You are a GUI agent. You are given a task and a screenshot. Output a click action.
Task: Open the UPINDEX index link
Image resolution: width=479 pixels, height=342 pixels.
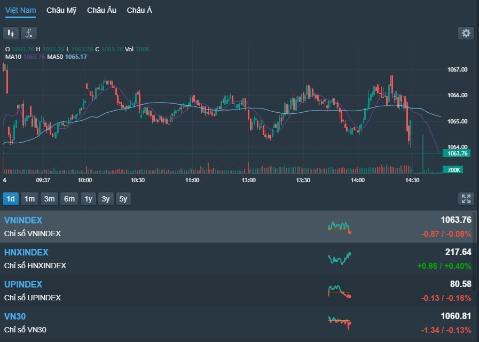23,284
